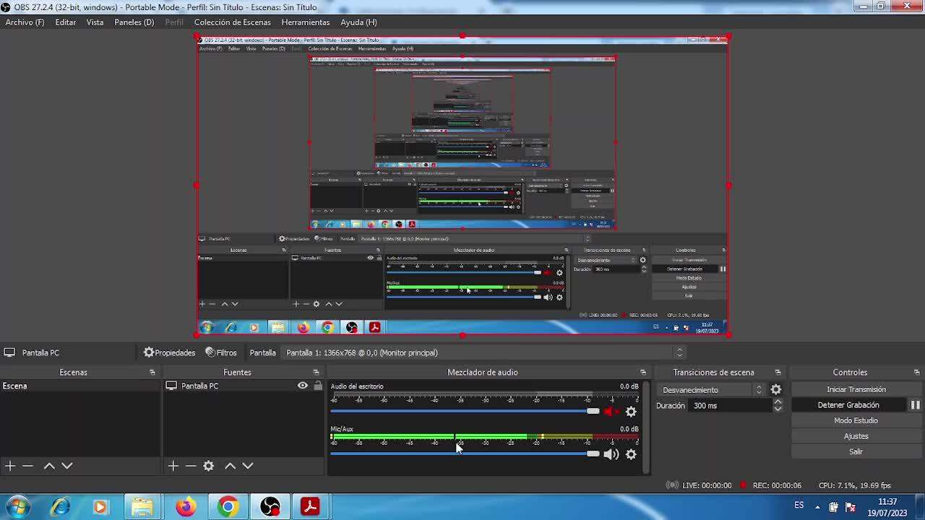Open the Herramientas menu
This screenshot has height=520, width=925.
pyautogui.click(x=305, y=22)
